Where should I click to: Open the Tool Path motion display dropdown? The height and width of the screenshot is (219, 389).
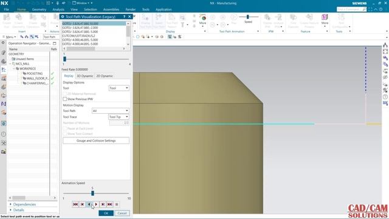(111, 111)
